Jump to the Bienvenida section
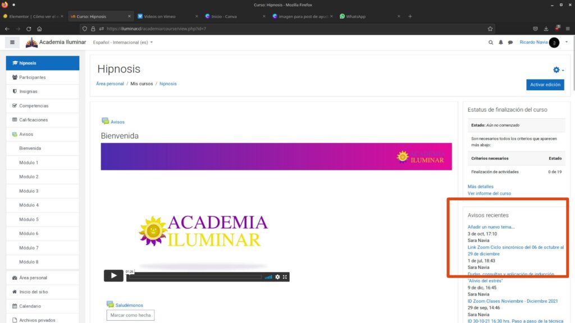Viewport: 575px width, 323px height. pyautogui.click(x=43, y=148)
